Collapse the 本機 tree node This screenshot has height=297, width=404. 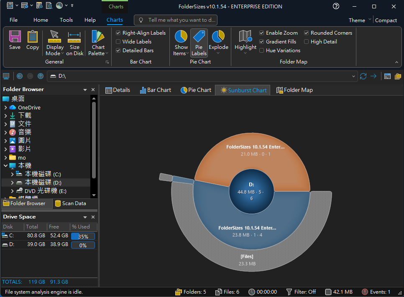click(x=5, y=166)
